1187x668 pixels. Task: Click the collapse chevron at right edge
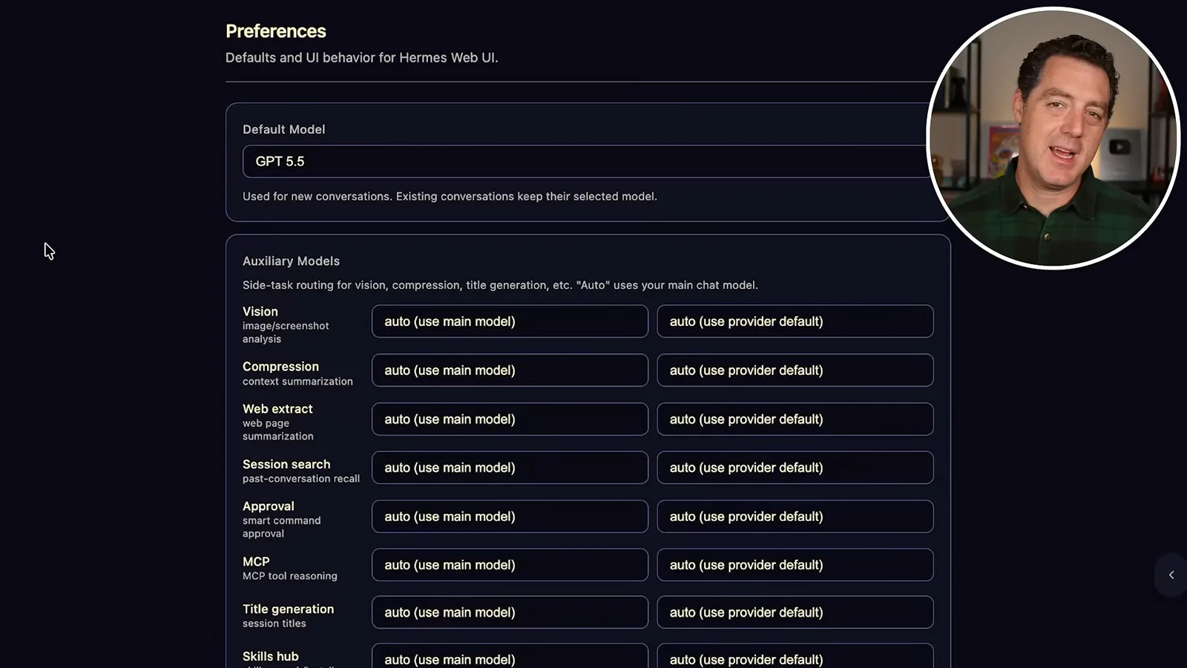1171,575
